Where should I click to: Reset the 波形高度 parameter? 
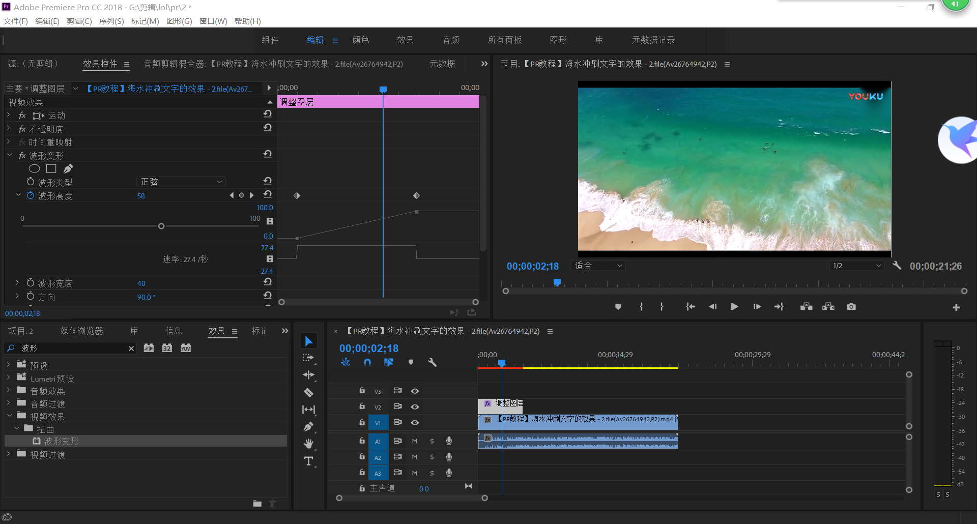tap(268, 194)
